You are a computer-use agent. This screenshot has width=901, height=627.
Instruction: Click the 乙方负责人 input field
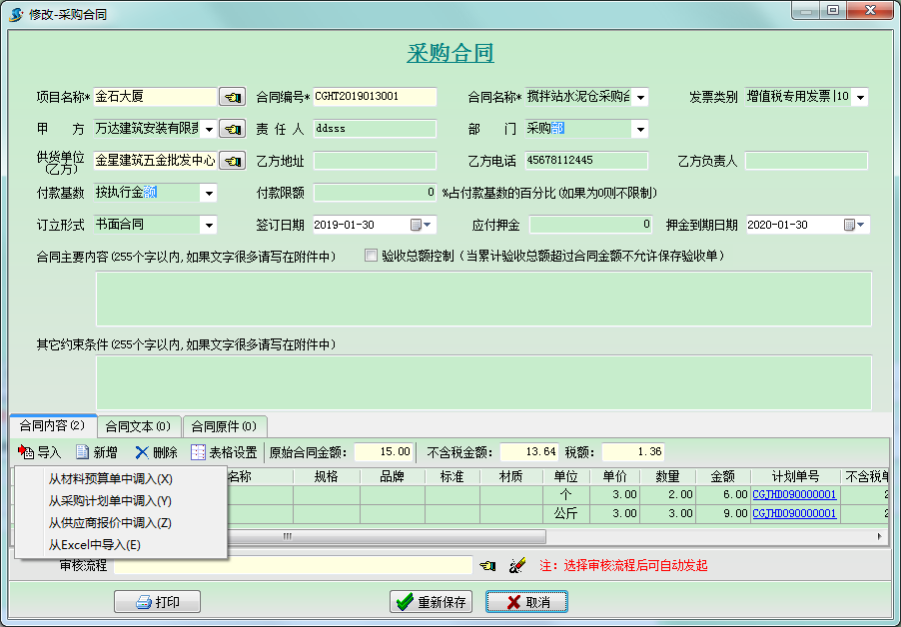click(806, 161)
